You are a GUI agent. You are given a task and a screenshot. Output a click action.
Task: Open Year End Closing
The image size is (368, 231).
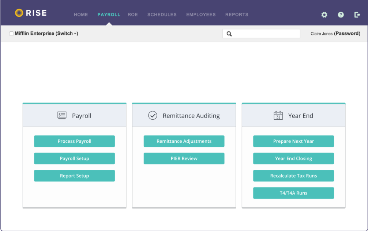point(293,158)
